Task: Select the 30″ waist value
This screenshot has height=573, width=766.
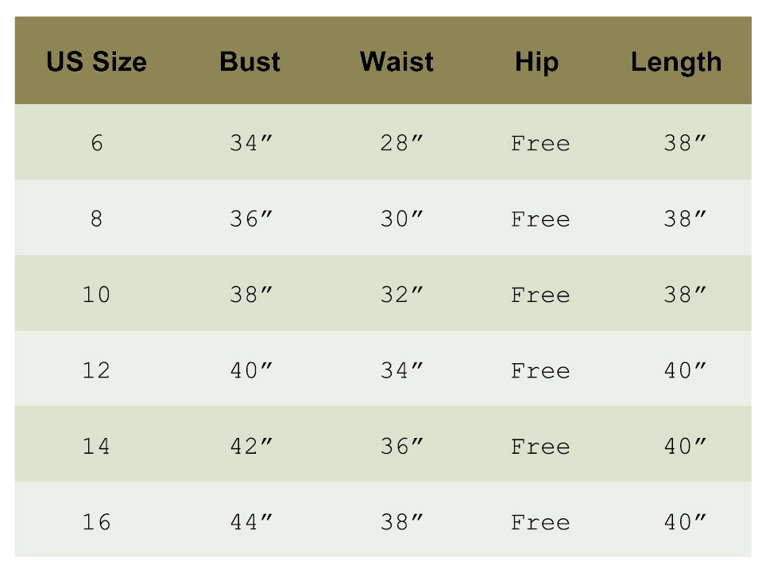Action: tap(401, 219)
